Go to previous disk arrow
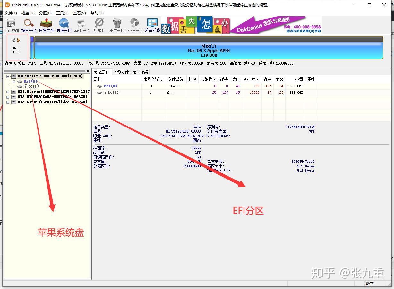Screen dimensions: 394x289 click(x=13, y=40)
